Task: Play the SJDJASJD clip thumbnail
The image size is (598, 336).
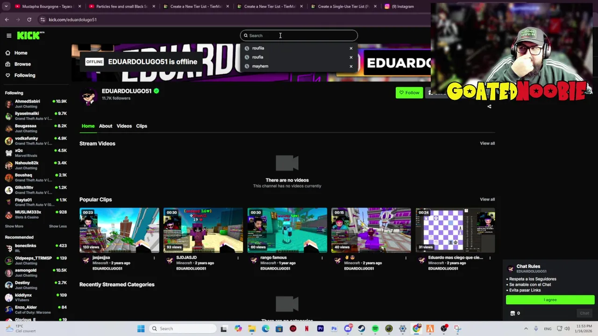Action: pyautogui.click(x=203, y=230)
